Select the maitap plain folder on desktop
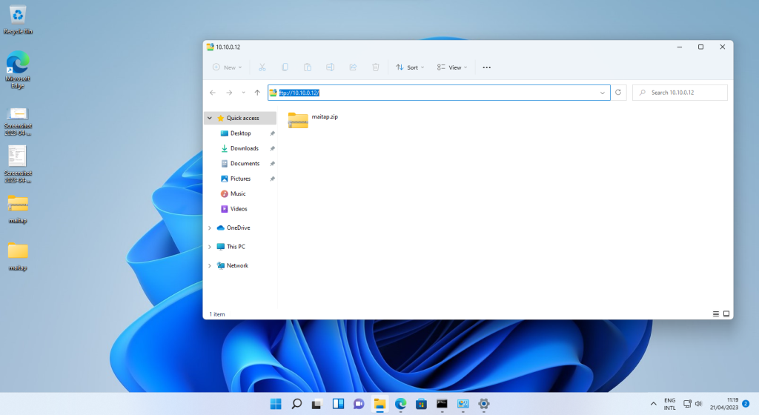 pos(18,256)
